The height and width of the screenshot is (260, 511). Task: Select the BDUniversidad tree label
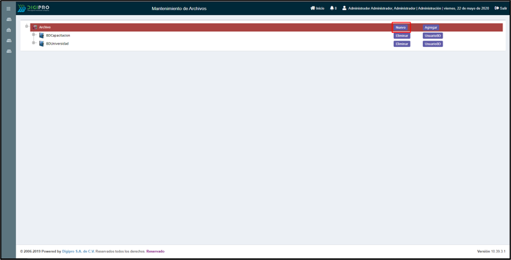point(57,44)
